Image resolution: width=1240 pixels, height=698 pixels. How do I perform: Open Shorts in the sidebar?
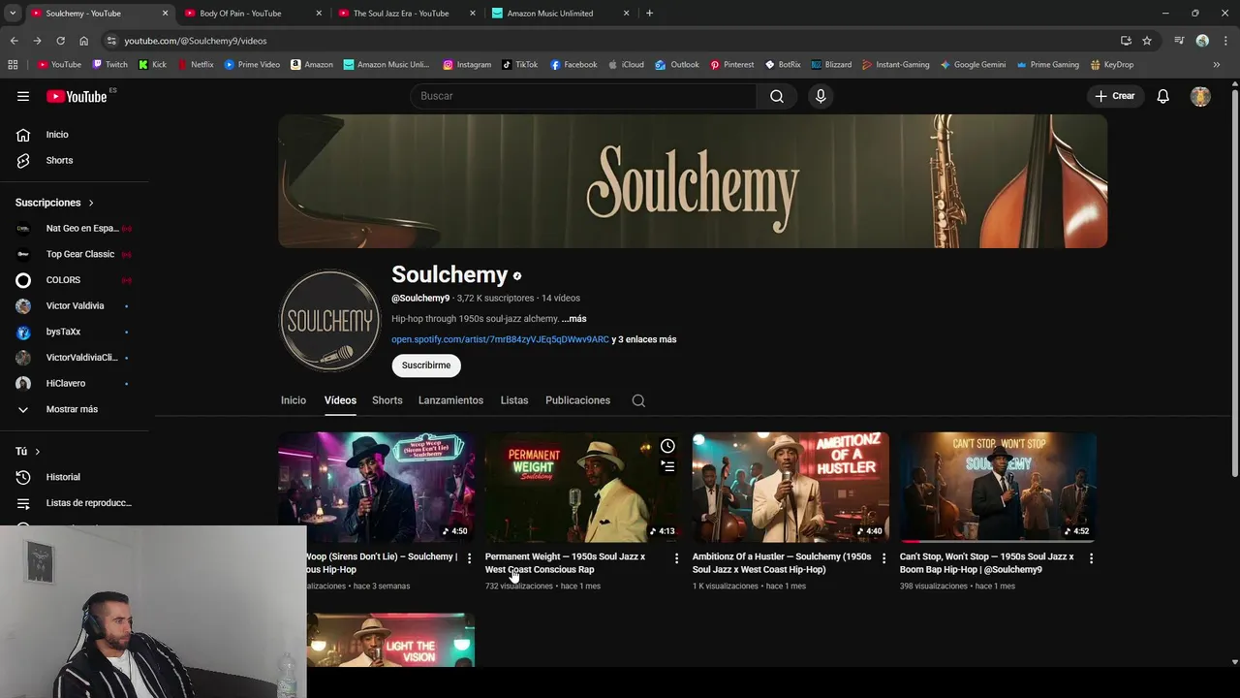[59, 160]
